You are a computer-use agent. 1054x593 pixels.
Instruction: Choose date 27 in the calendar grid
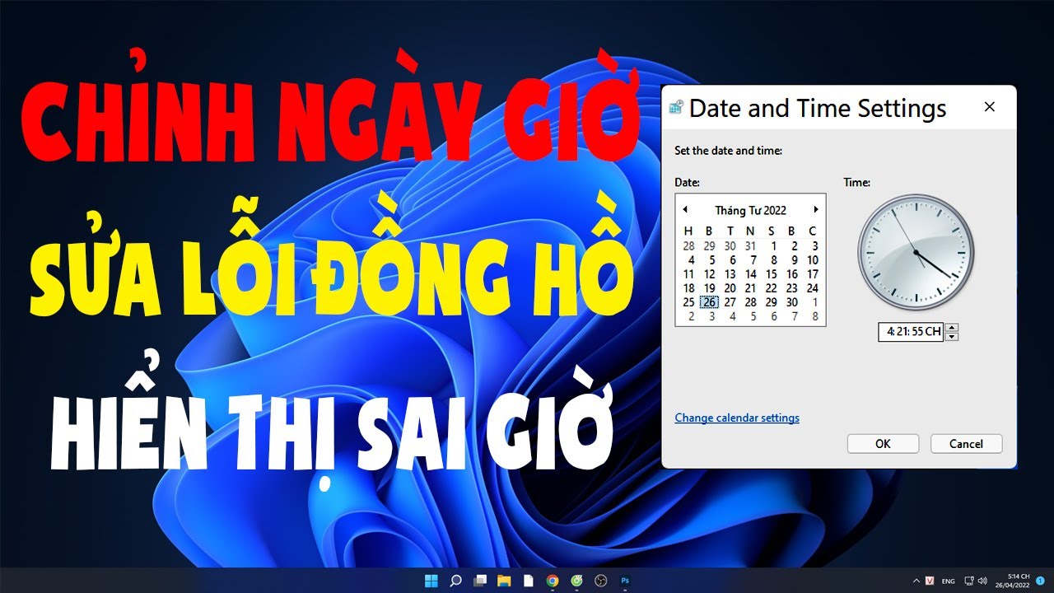point(730,302)
